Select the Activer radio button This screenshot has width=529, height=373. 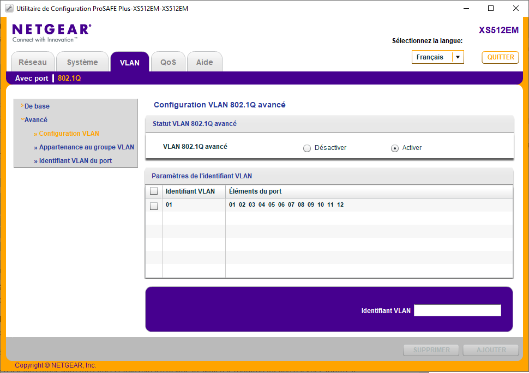click(x=395, y=148)
